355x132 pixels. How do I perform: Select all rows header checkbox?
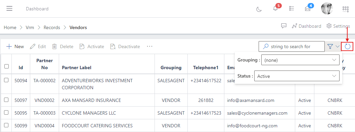coord(6,66)
